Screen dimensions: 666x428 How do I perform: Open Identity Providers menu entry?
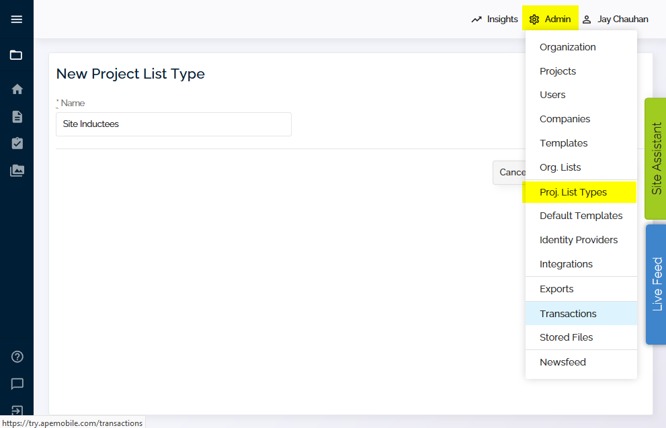click(x=581, y=241)
